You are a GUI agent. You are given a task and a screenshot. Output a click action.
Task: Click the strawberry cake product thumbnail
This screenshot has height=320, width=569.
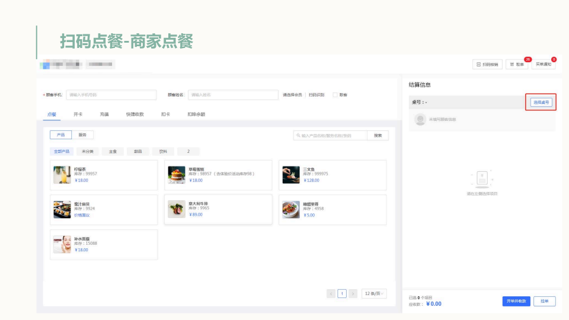click(x=177, y=175)
